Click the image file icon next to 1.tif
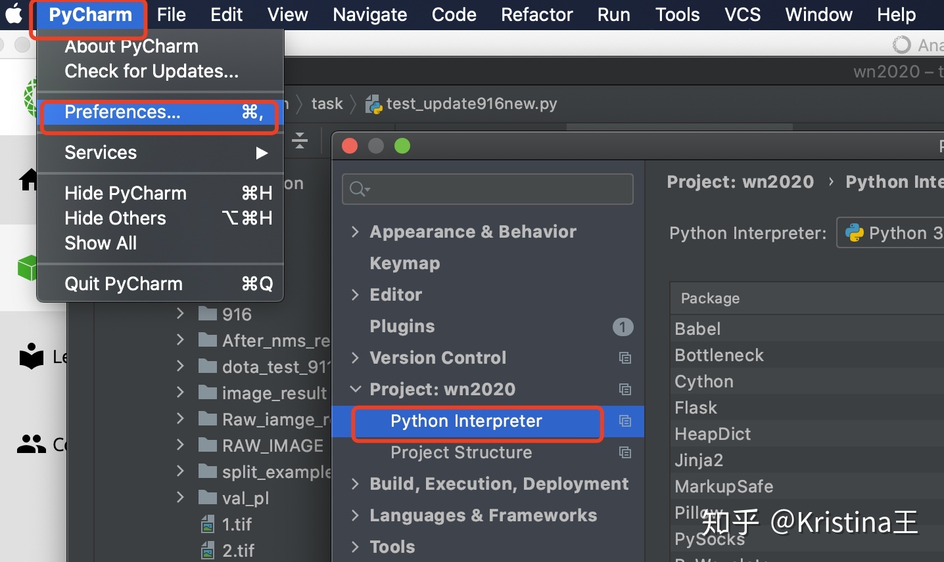Image resolution: width=944 pixels, height=562 pixels. point(206,524)
